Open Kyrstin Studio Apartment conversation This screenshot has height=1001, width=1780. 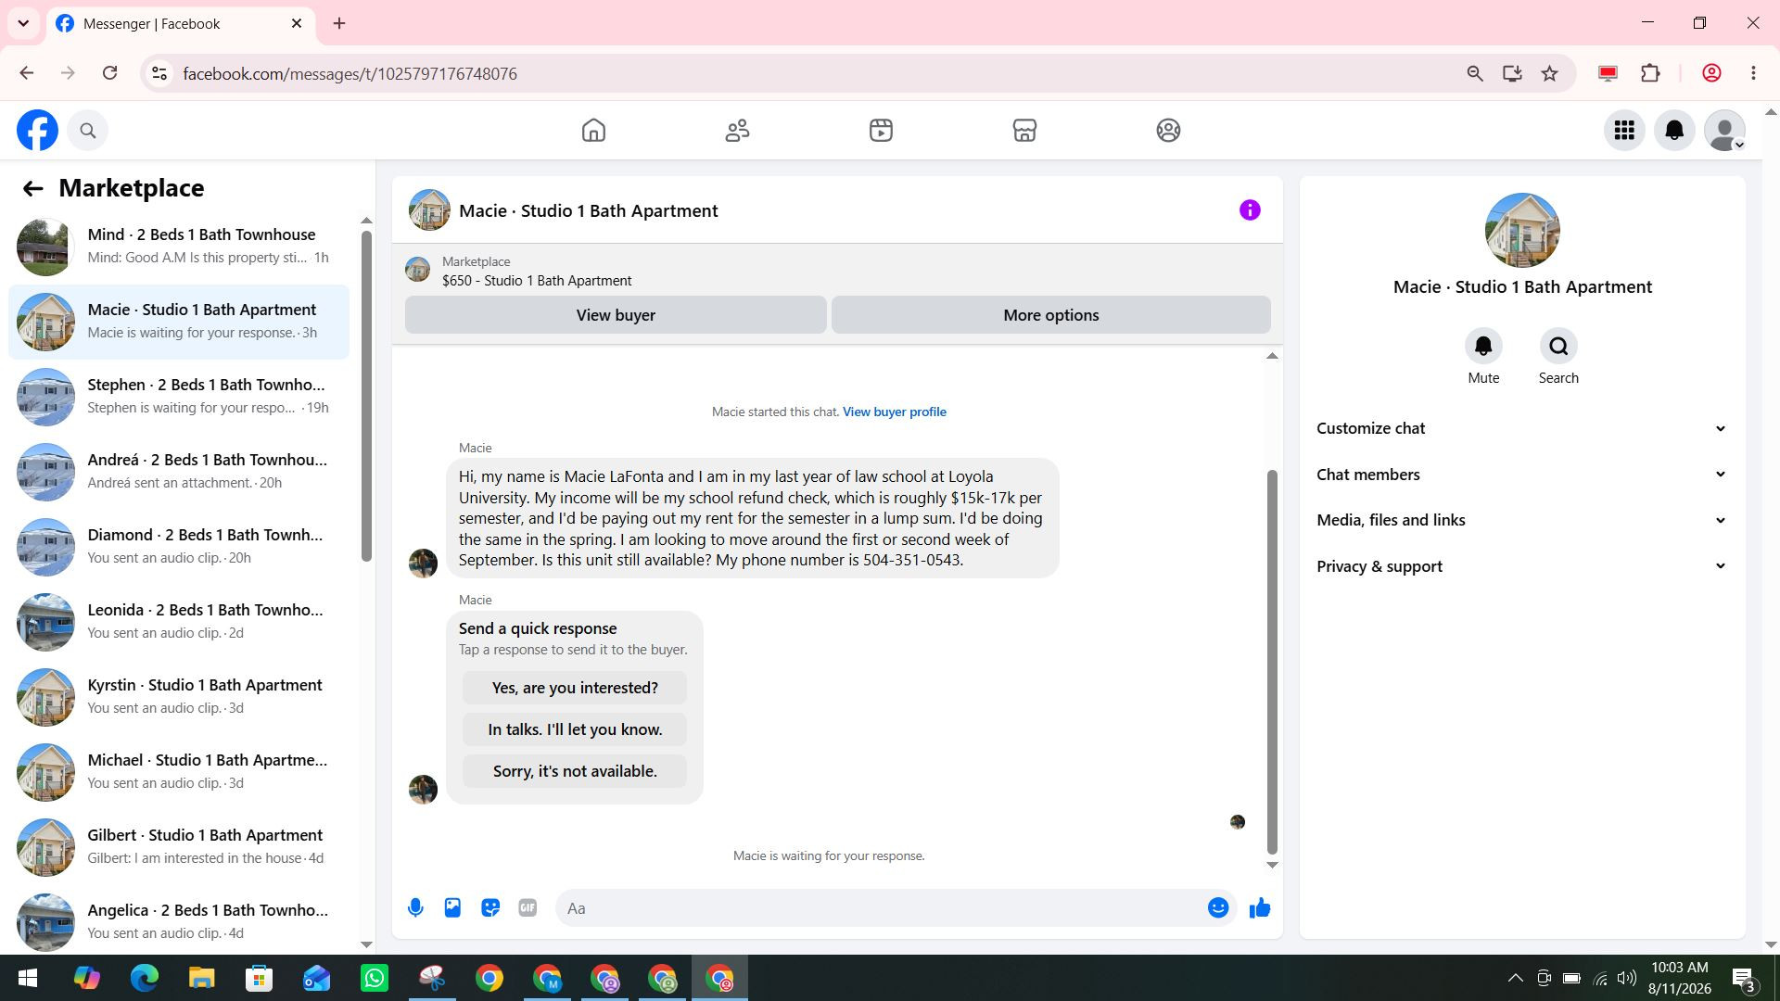point(179,697)
